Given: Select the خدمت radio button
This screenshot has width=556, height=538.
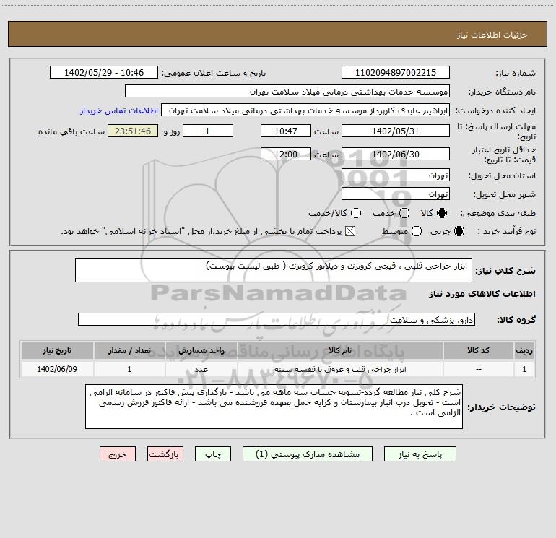Looking at the screenshot, I should (404, 213).
